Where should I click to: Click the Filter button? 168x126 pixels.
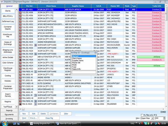pyautogui.click(x=66, y=114)
